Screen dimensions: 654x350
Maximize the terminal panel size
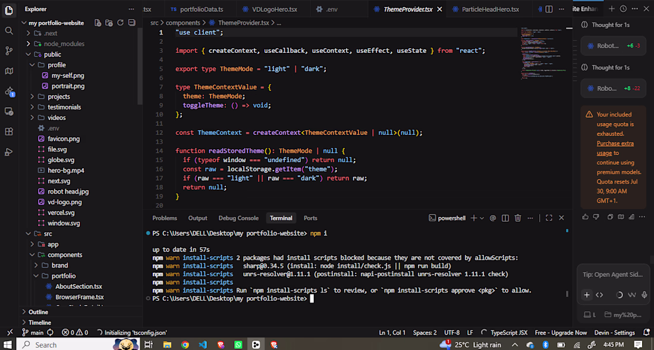(x=549, y=218)
